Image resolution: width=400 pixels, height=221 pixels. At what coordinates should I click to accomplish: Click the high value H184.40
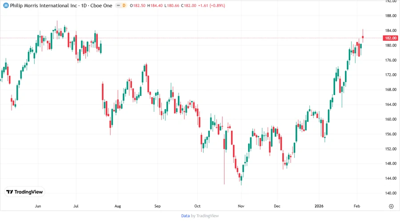tap(155, 5)
